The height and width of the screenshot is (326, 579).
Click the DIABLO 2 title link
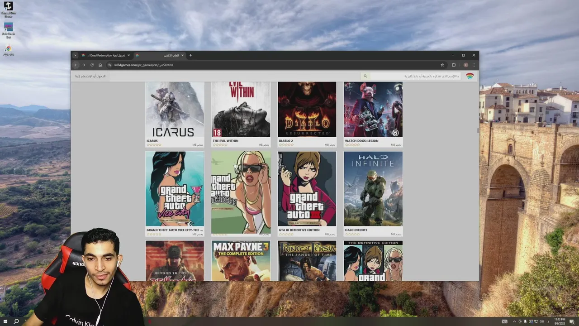(286, 141)
